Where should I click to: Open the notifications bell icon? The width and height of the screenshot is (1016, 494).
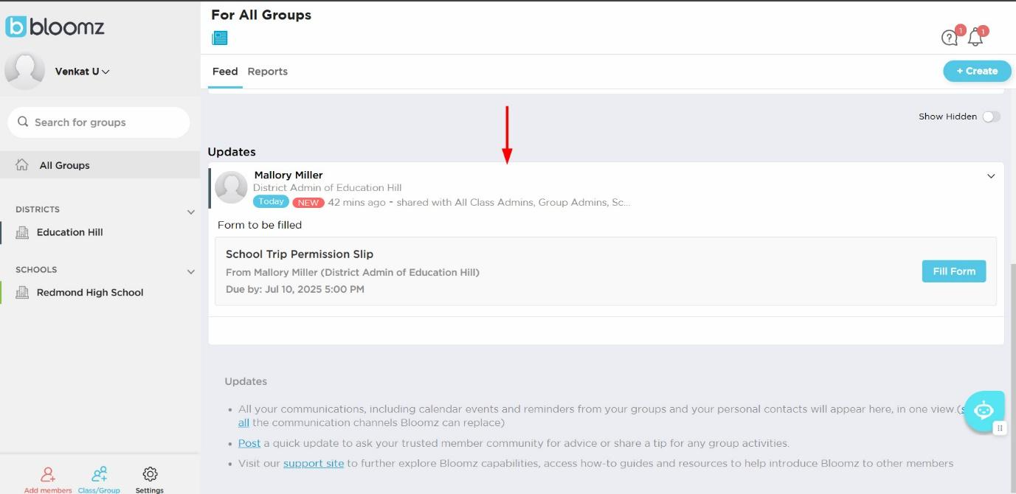pyautogui.click(x=975, y=37)
